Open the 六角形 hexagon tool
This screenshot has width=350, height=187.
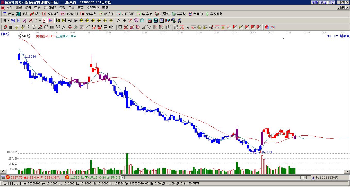coord(196,14)
